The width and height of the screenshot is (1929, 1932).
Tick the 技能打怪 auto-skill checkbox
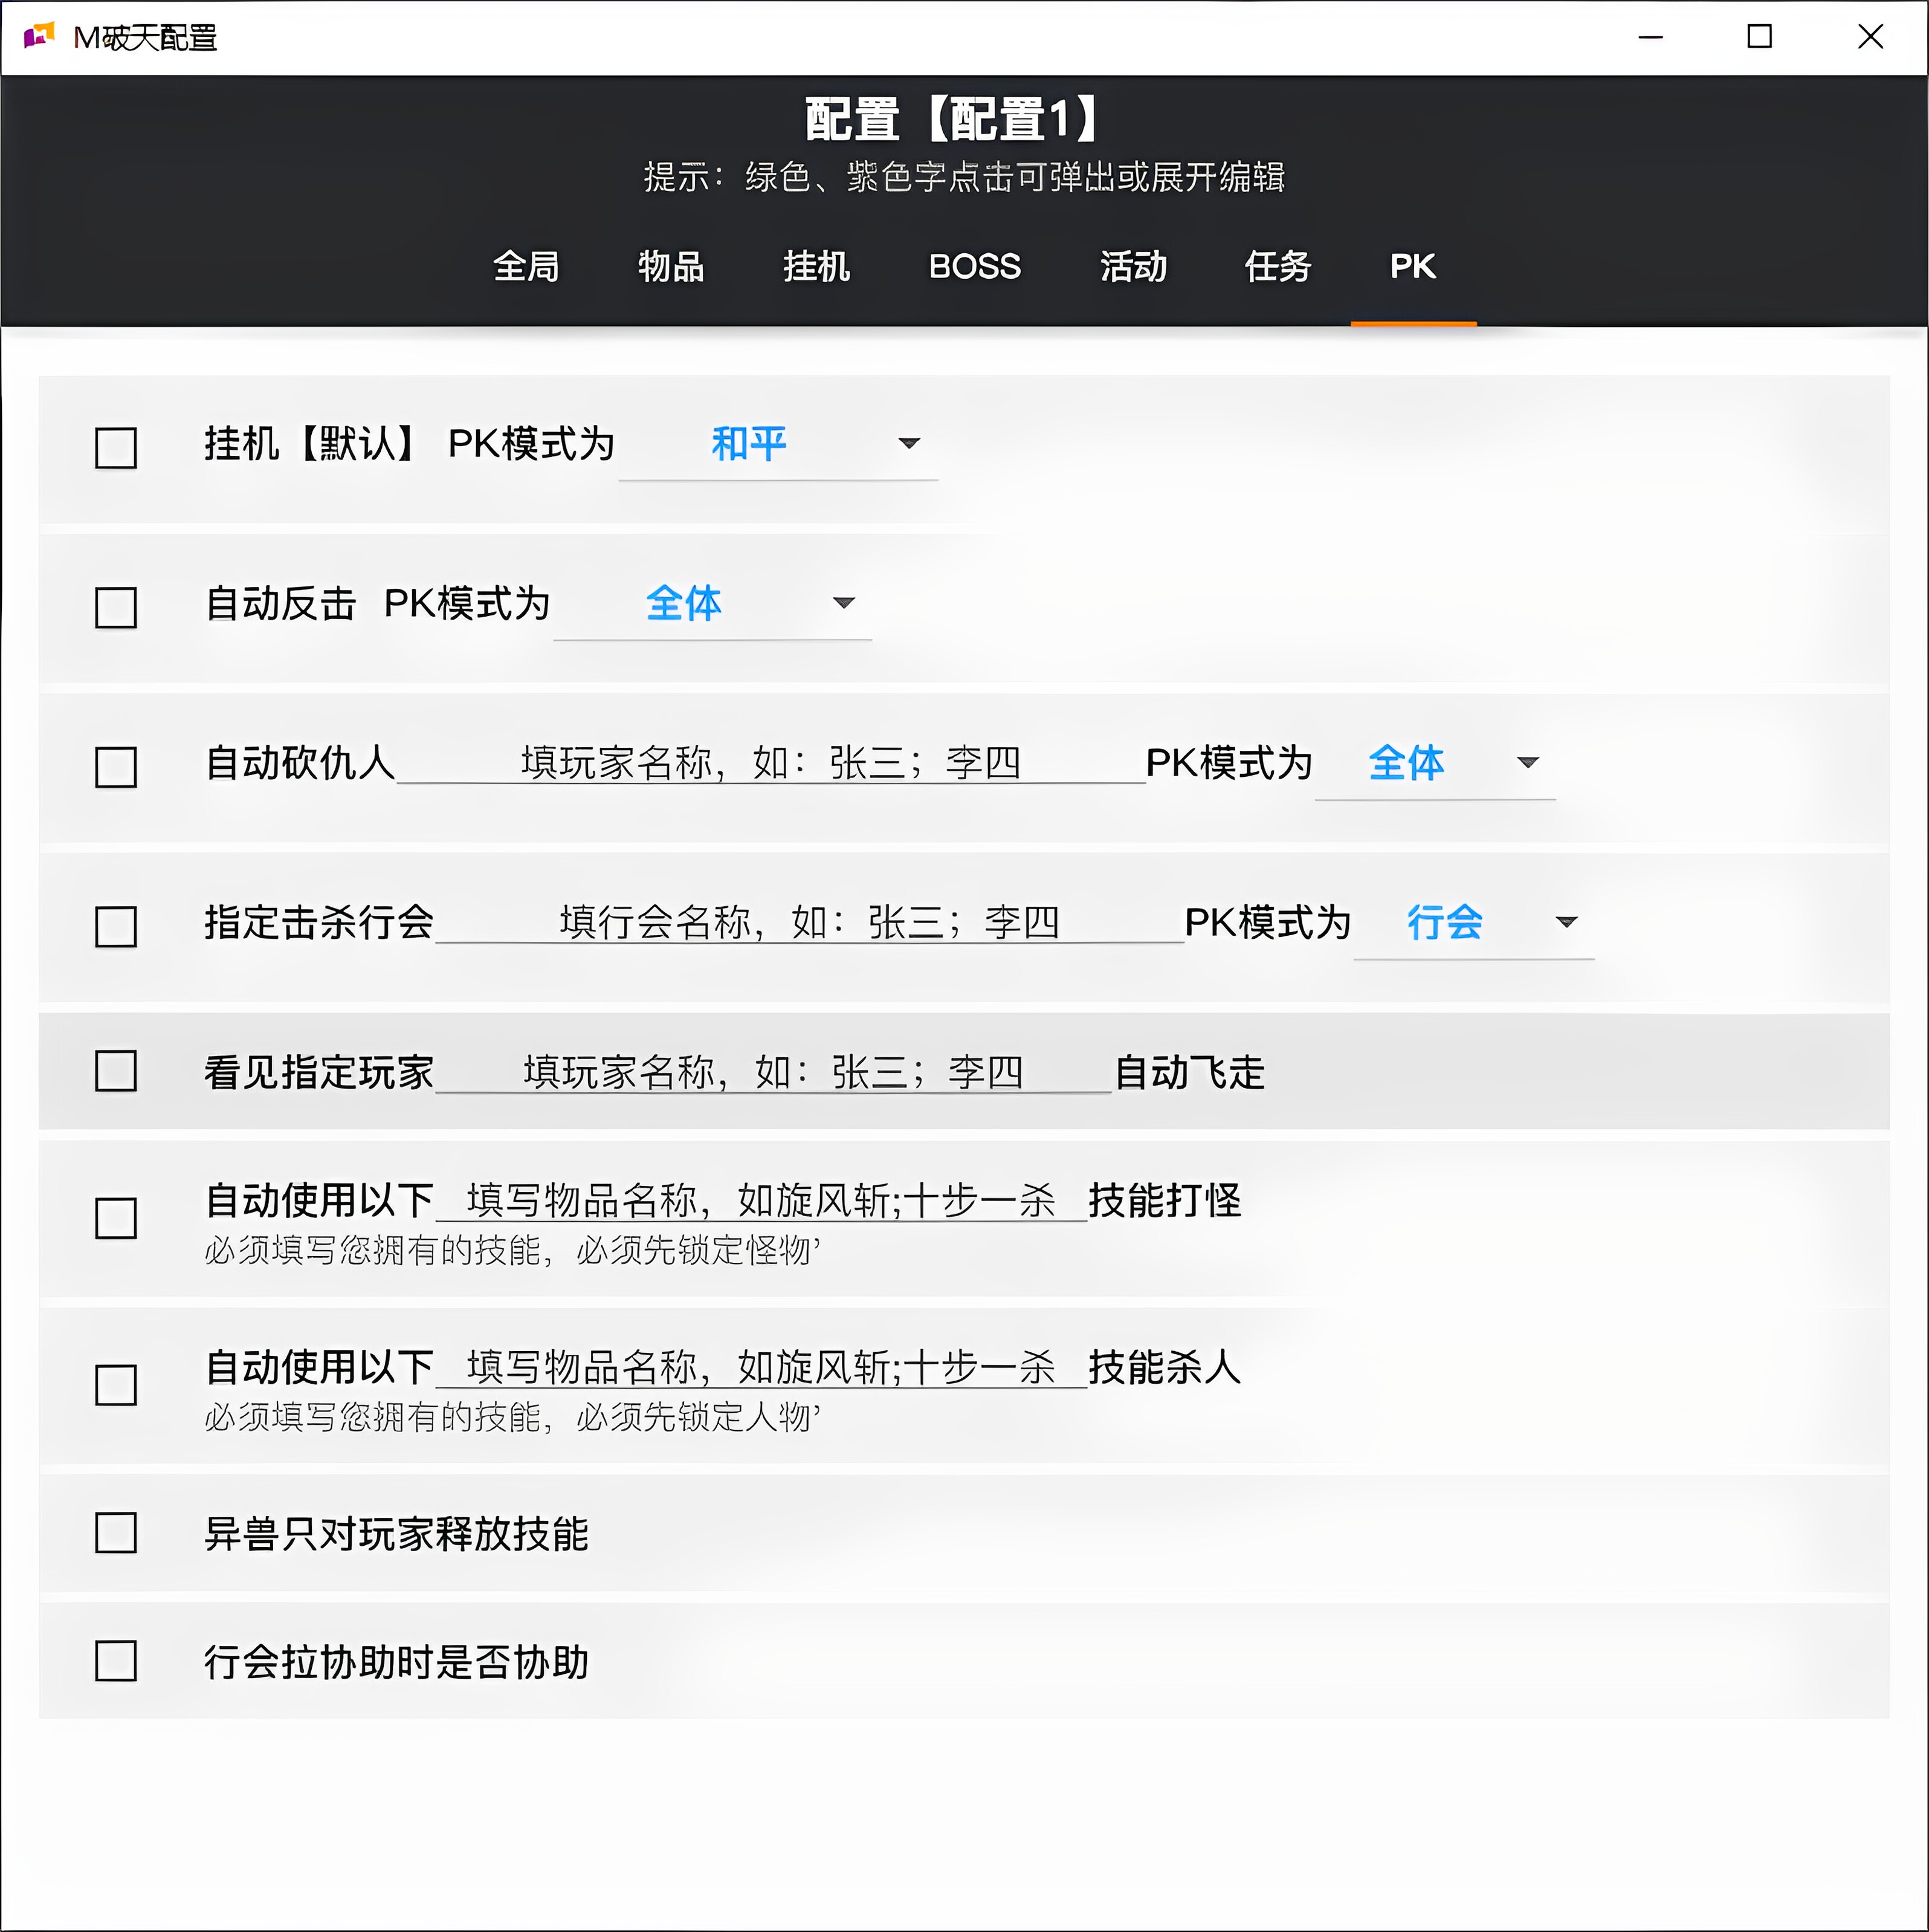(x=116, y=1218)
